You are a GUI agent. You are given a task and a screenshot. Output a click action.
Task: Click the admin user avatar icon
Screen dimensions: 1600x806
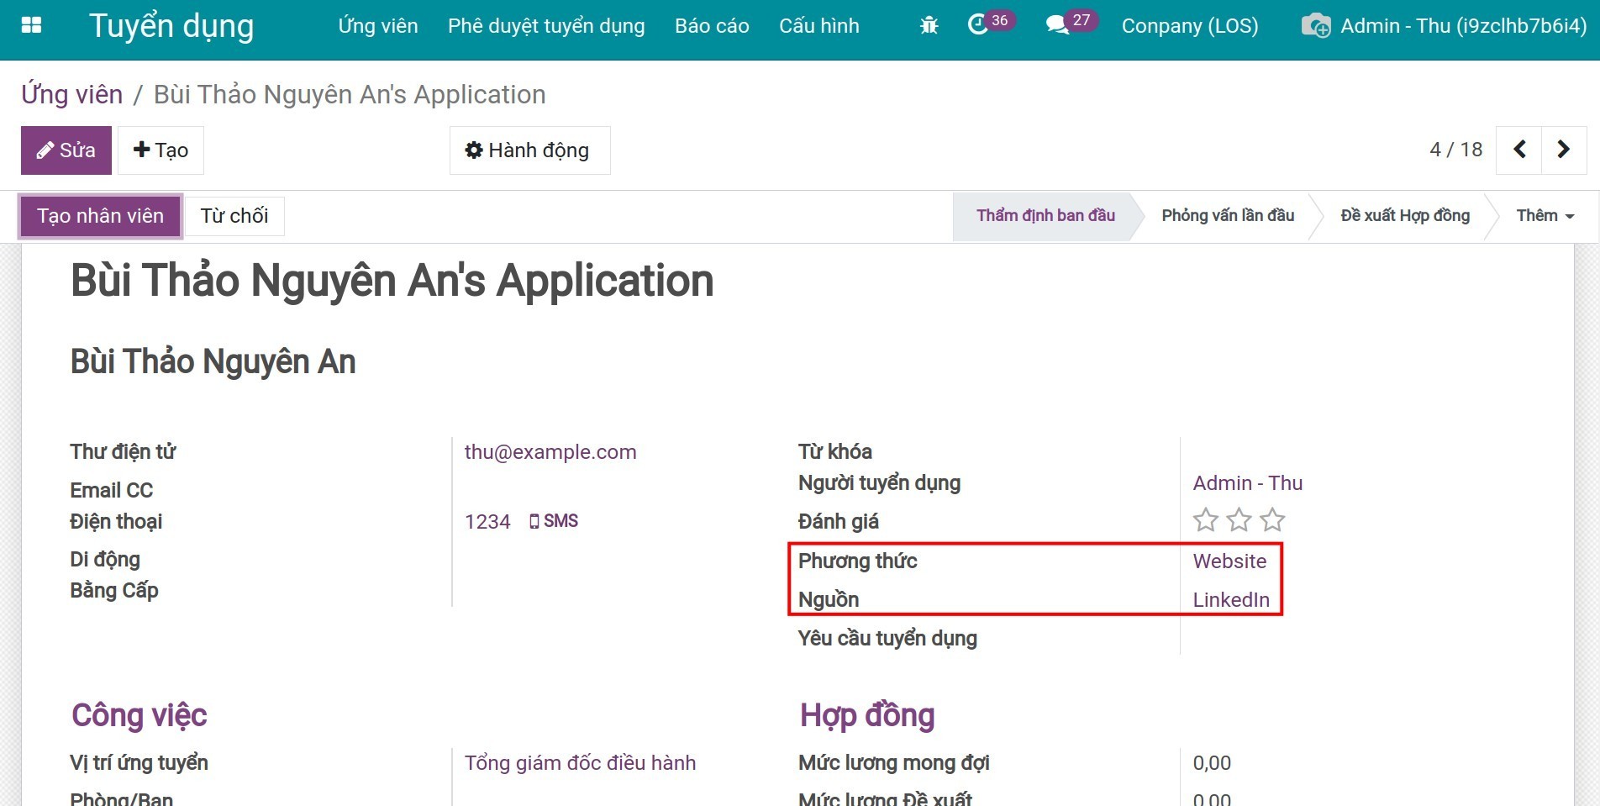tap(1315, 26)
